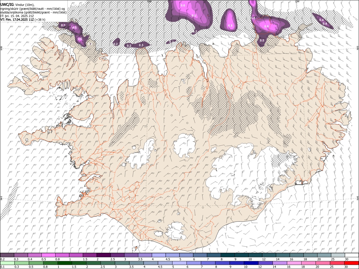The height and width of the screenshot is (269, 359).
Task: Choose the blue-grey 6 swatch in upper legend
Action: (200, 255)
